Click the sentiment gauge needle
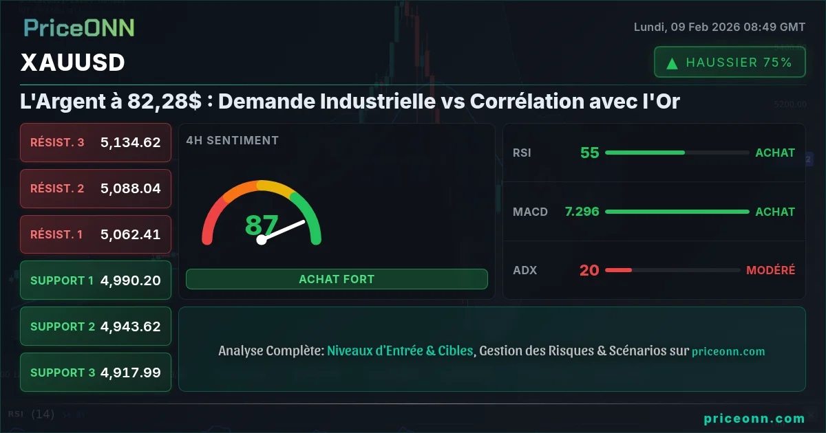Viewport: 826px width, 433px height. click(282, 230)
